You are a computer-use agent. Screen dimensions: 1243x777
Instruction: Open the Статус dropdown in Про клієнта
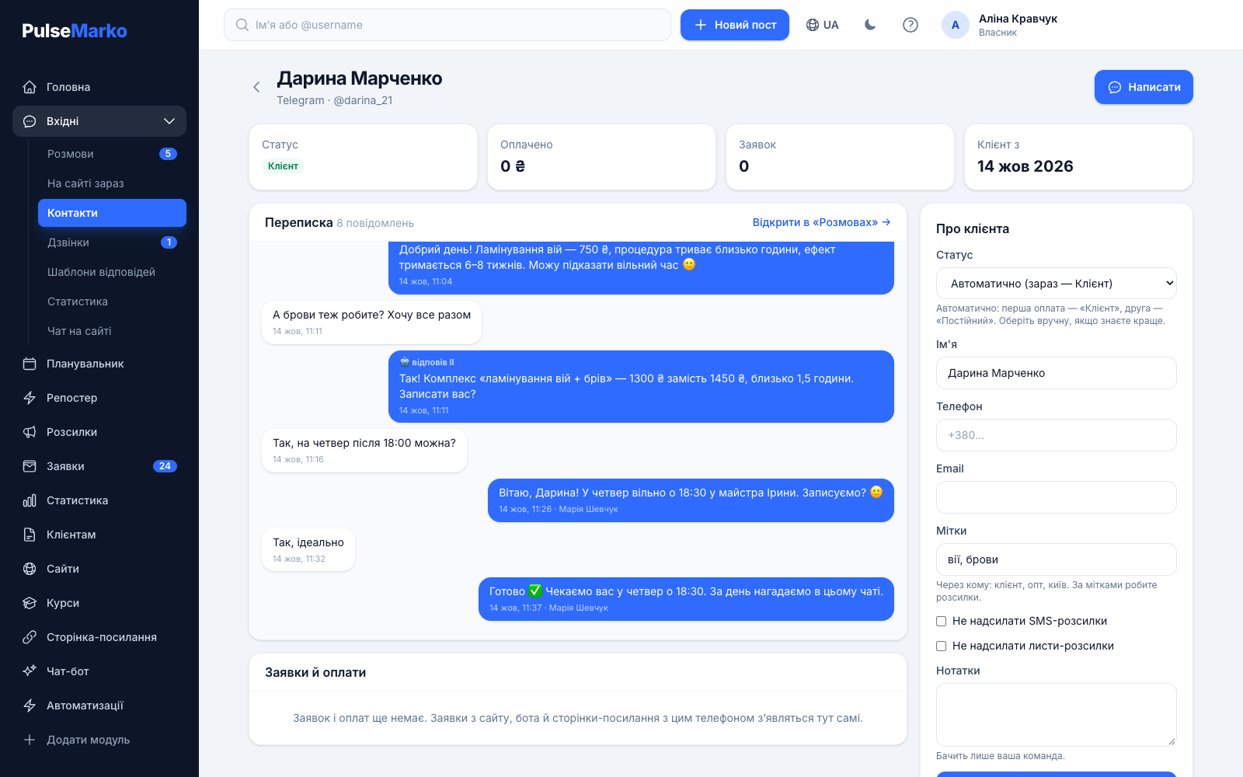tap(1057, 284)
